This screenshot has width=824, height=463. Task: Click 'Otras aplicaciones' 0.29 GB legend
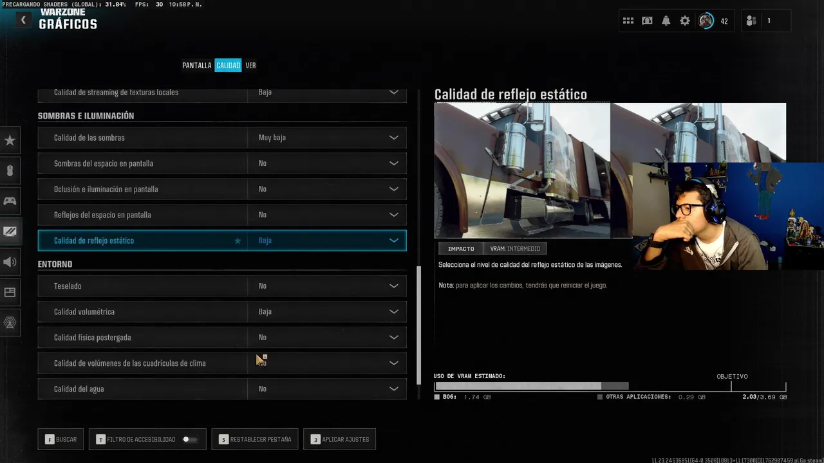pos(651,397)
